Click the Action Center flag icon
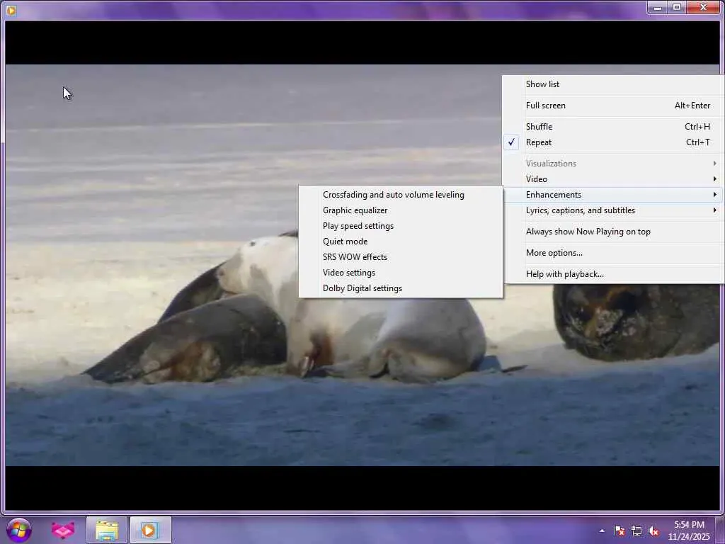This screenshot has height=544, width=725. point(620,531)
